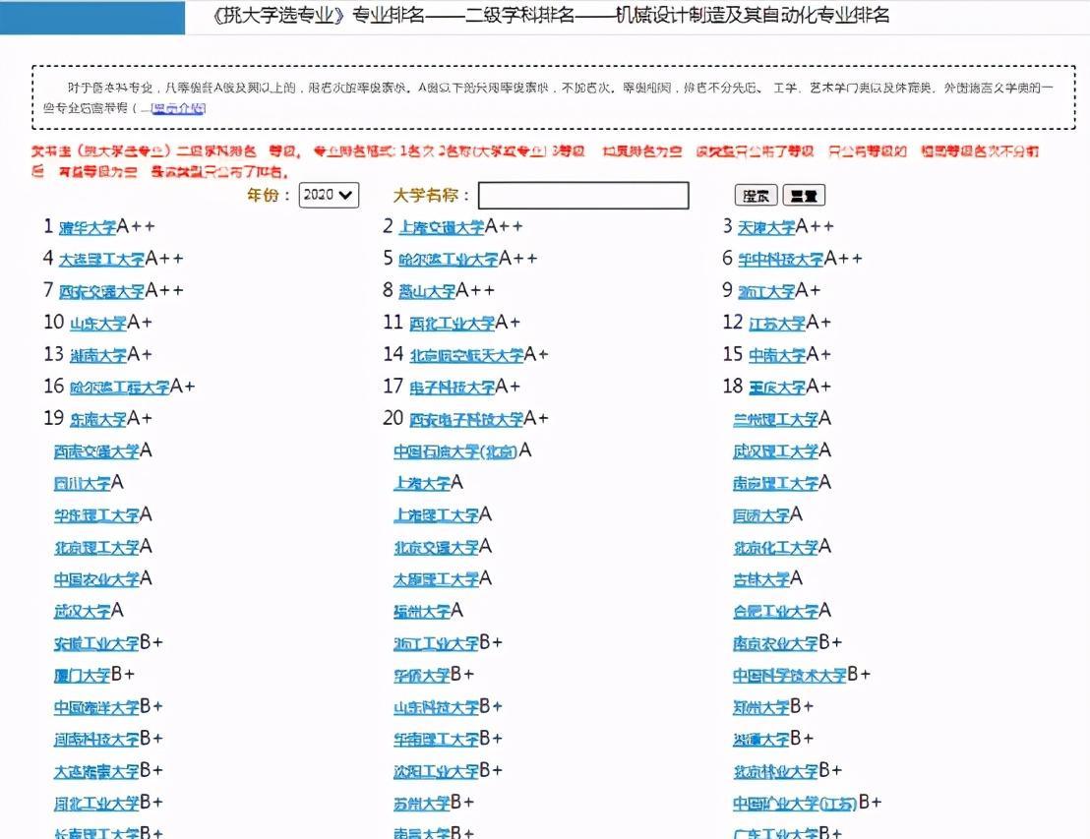The height and width of the screenshot is (839, 1090).
Task: Open the 年份 year dropdown showing 2020
Action: click(x=329, y=196)
